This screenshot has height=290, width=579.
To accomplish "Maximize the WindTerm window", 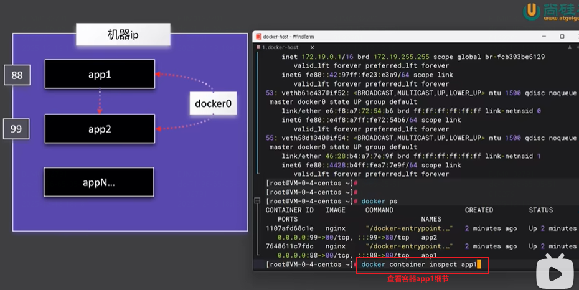I will pos(562,37).
